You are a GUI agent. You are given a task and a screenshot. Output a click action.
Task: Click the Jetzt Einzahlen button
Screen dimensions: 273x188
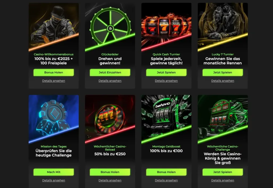point(110,72)
